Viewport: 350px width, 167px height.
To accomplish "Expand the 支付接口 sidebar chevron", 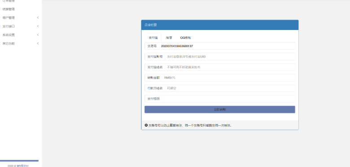I will click(x=38, y=26).
